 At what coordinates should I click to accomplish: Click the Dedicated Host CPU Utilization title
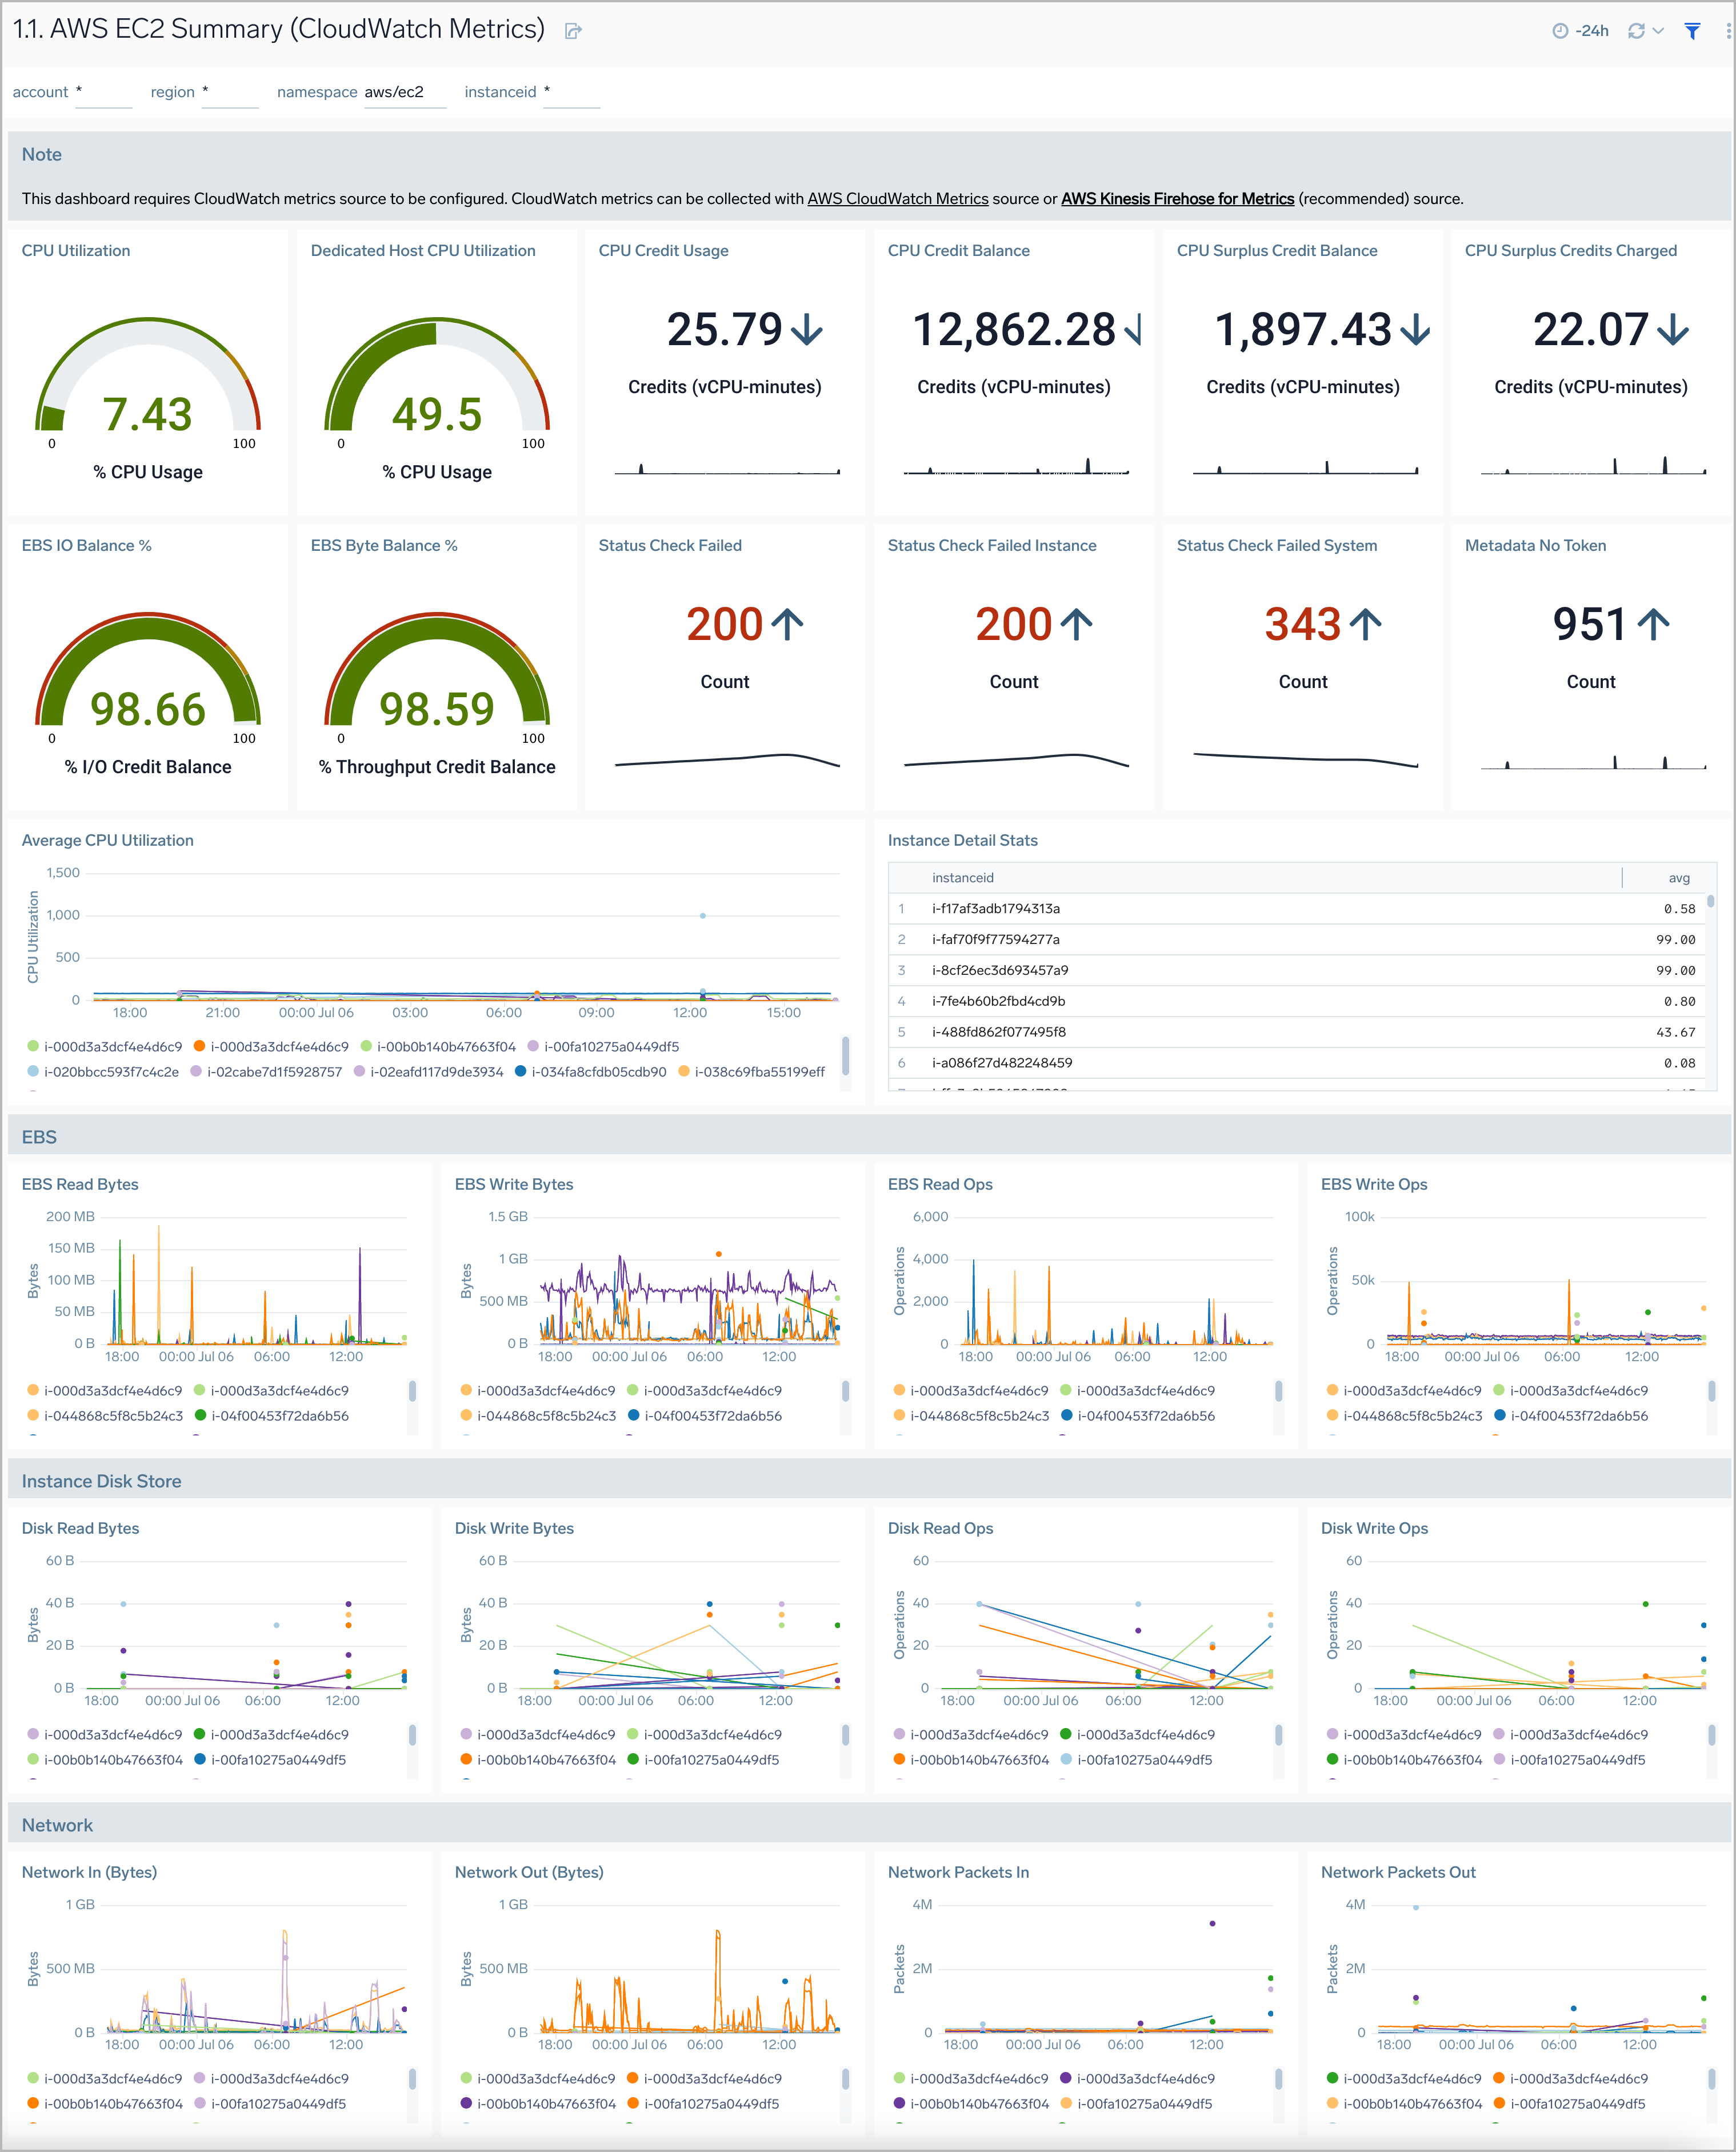click(x=423, y=250)
